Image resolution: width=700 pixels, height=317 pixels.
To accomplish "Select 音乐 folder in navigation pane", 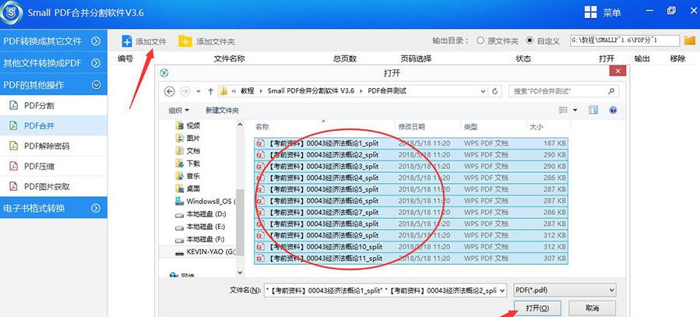I will click(x=188, y=176).
